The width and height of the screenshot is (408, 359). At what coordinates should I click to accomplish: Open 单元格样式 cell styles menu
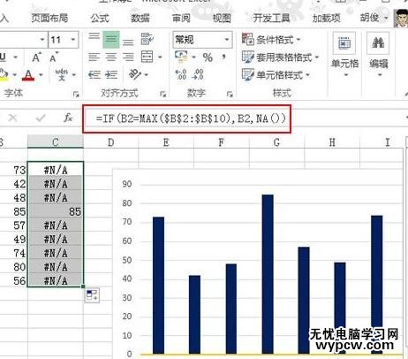click(x=276, y=75)
